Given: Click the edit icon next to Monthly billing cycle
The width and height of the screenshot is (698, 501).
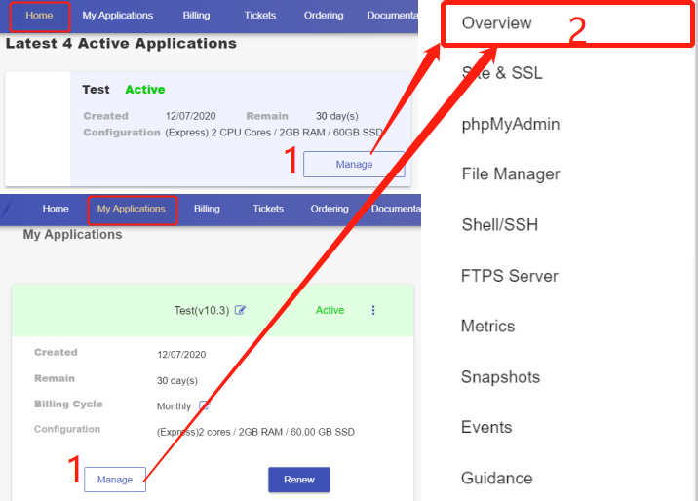Looking at the screenshot, I should click(x=204, y=405).
